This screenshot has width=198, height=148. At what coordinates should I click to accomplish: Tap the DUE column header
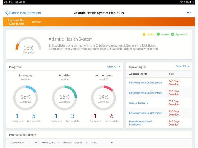[x=171, y=74]
